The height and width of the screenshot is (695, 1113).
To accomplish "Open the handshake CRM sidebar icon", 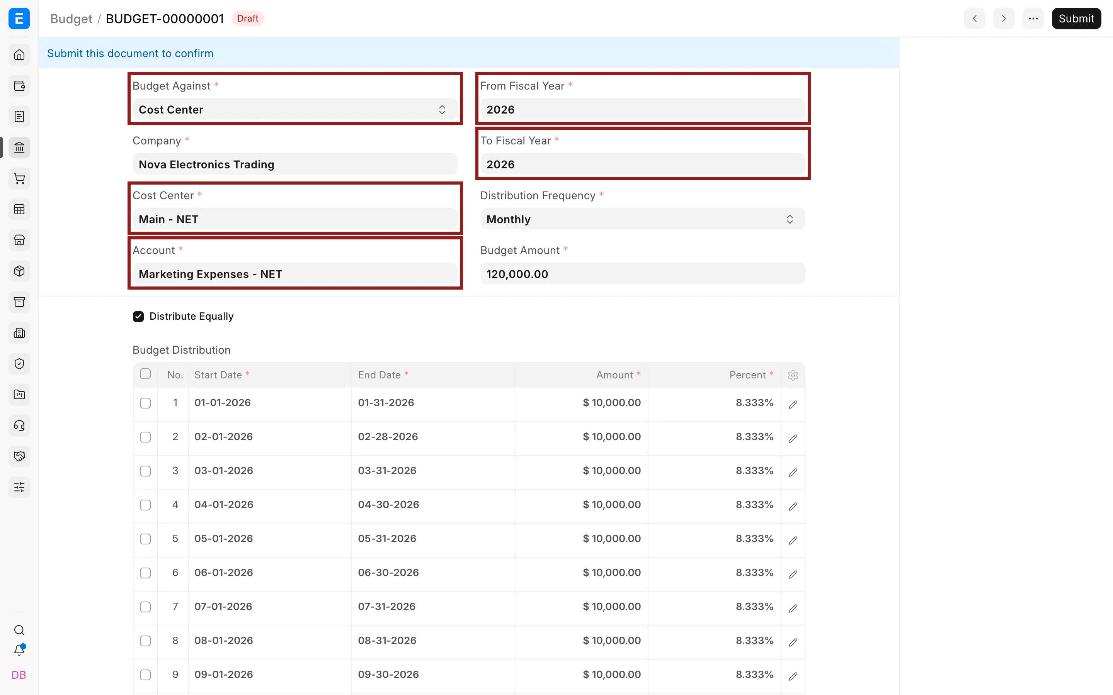I will (x=19, y=456).
